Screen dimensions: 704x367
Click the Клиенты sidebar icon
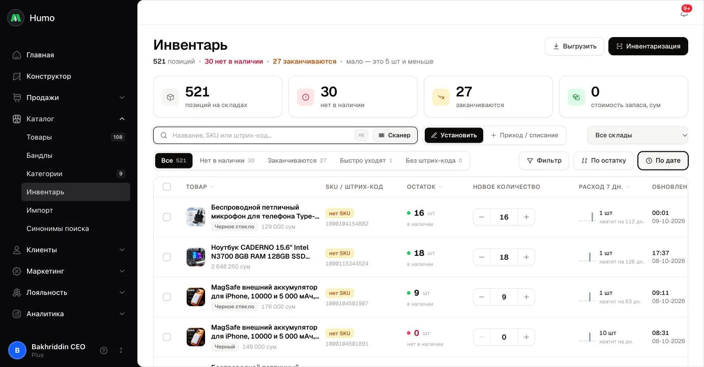17,250
